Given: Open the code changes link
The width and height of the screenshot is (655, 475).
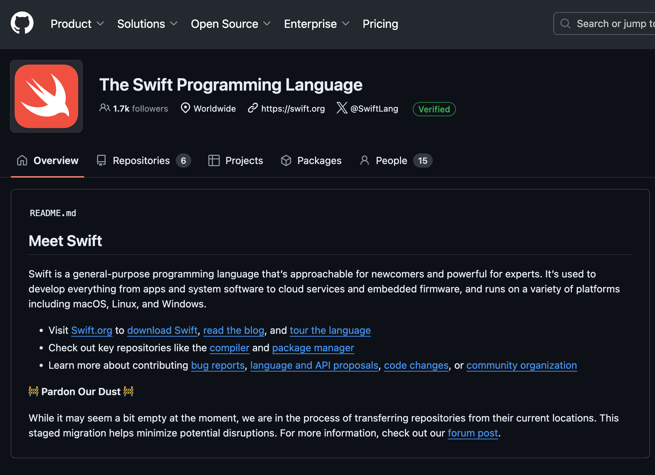Looking at the screenshot, I should tap(416, 365).
